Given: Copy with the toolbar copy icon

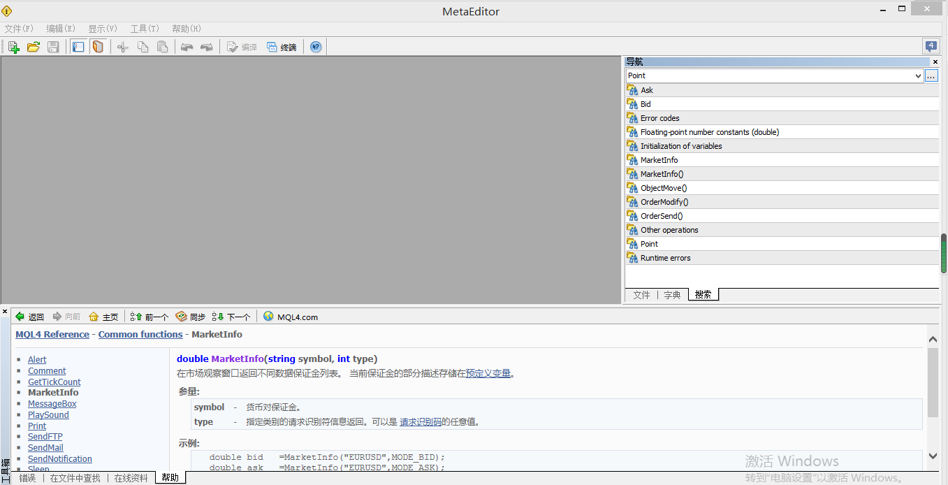Looking at the screenshot, I should [x=143, y=47].
